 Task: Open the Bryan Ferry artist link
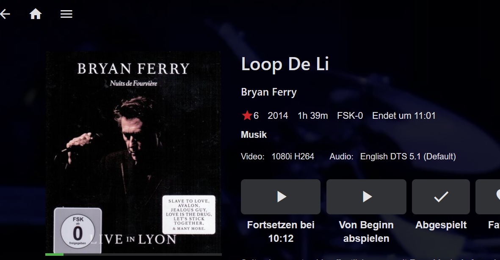point(269,92)
